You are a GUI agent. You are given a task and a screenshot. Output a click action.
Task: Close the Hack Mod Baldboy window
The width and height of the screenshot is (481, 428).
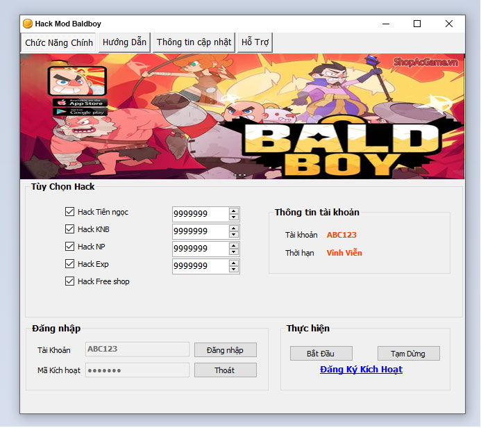449,24
